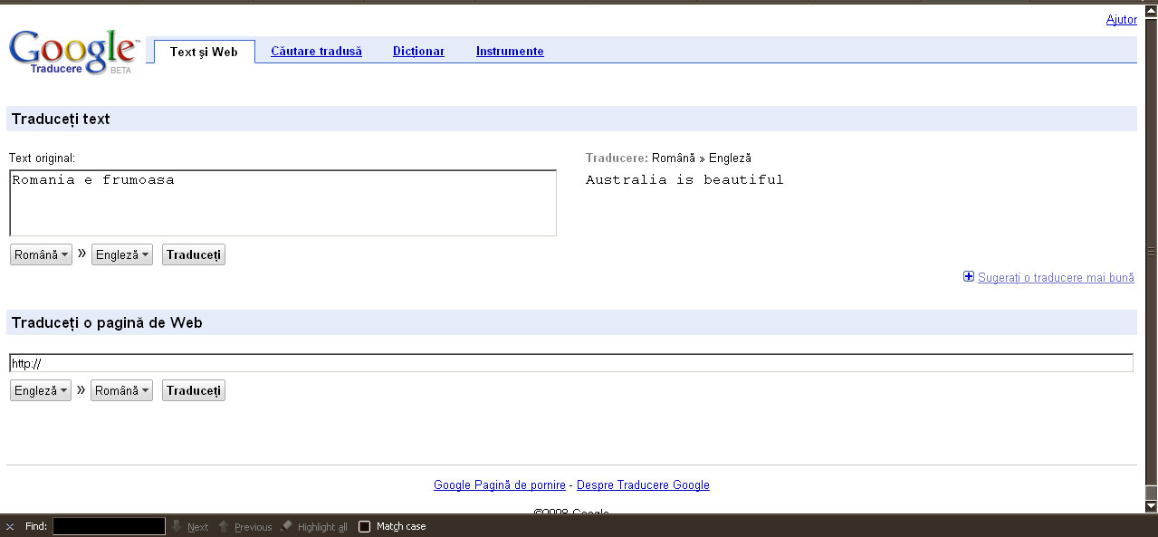1158x537 pixels.
Task: Open the Română source language dropdown for text
Action: (41, 255)
